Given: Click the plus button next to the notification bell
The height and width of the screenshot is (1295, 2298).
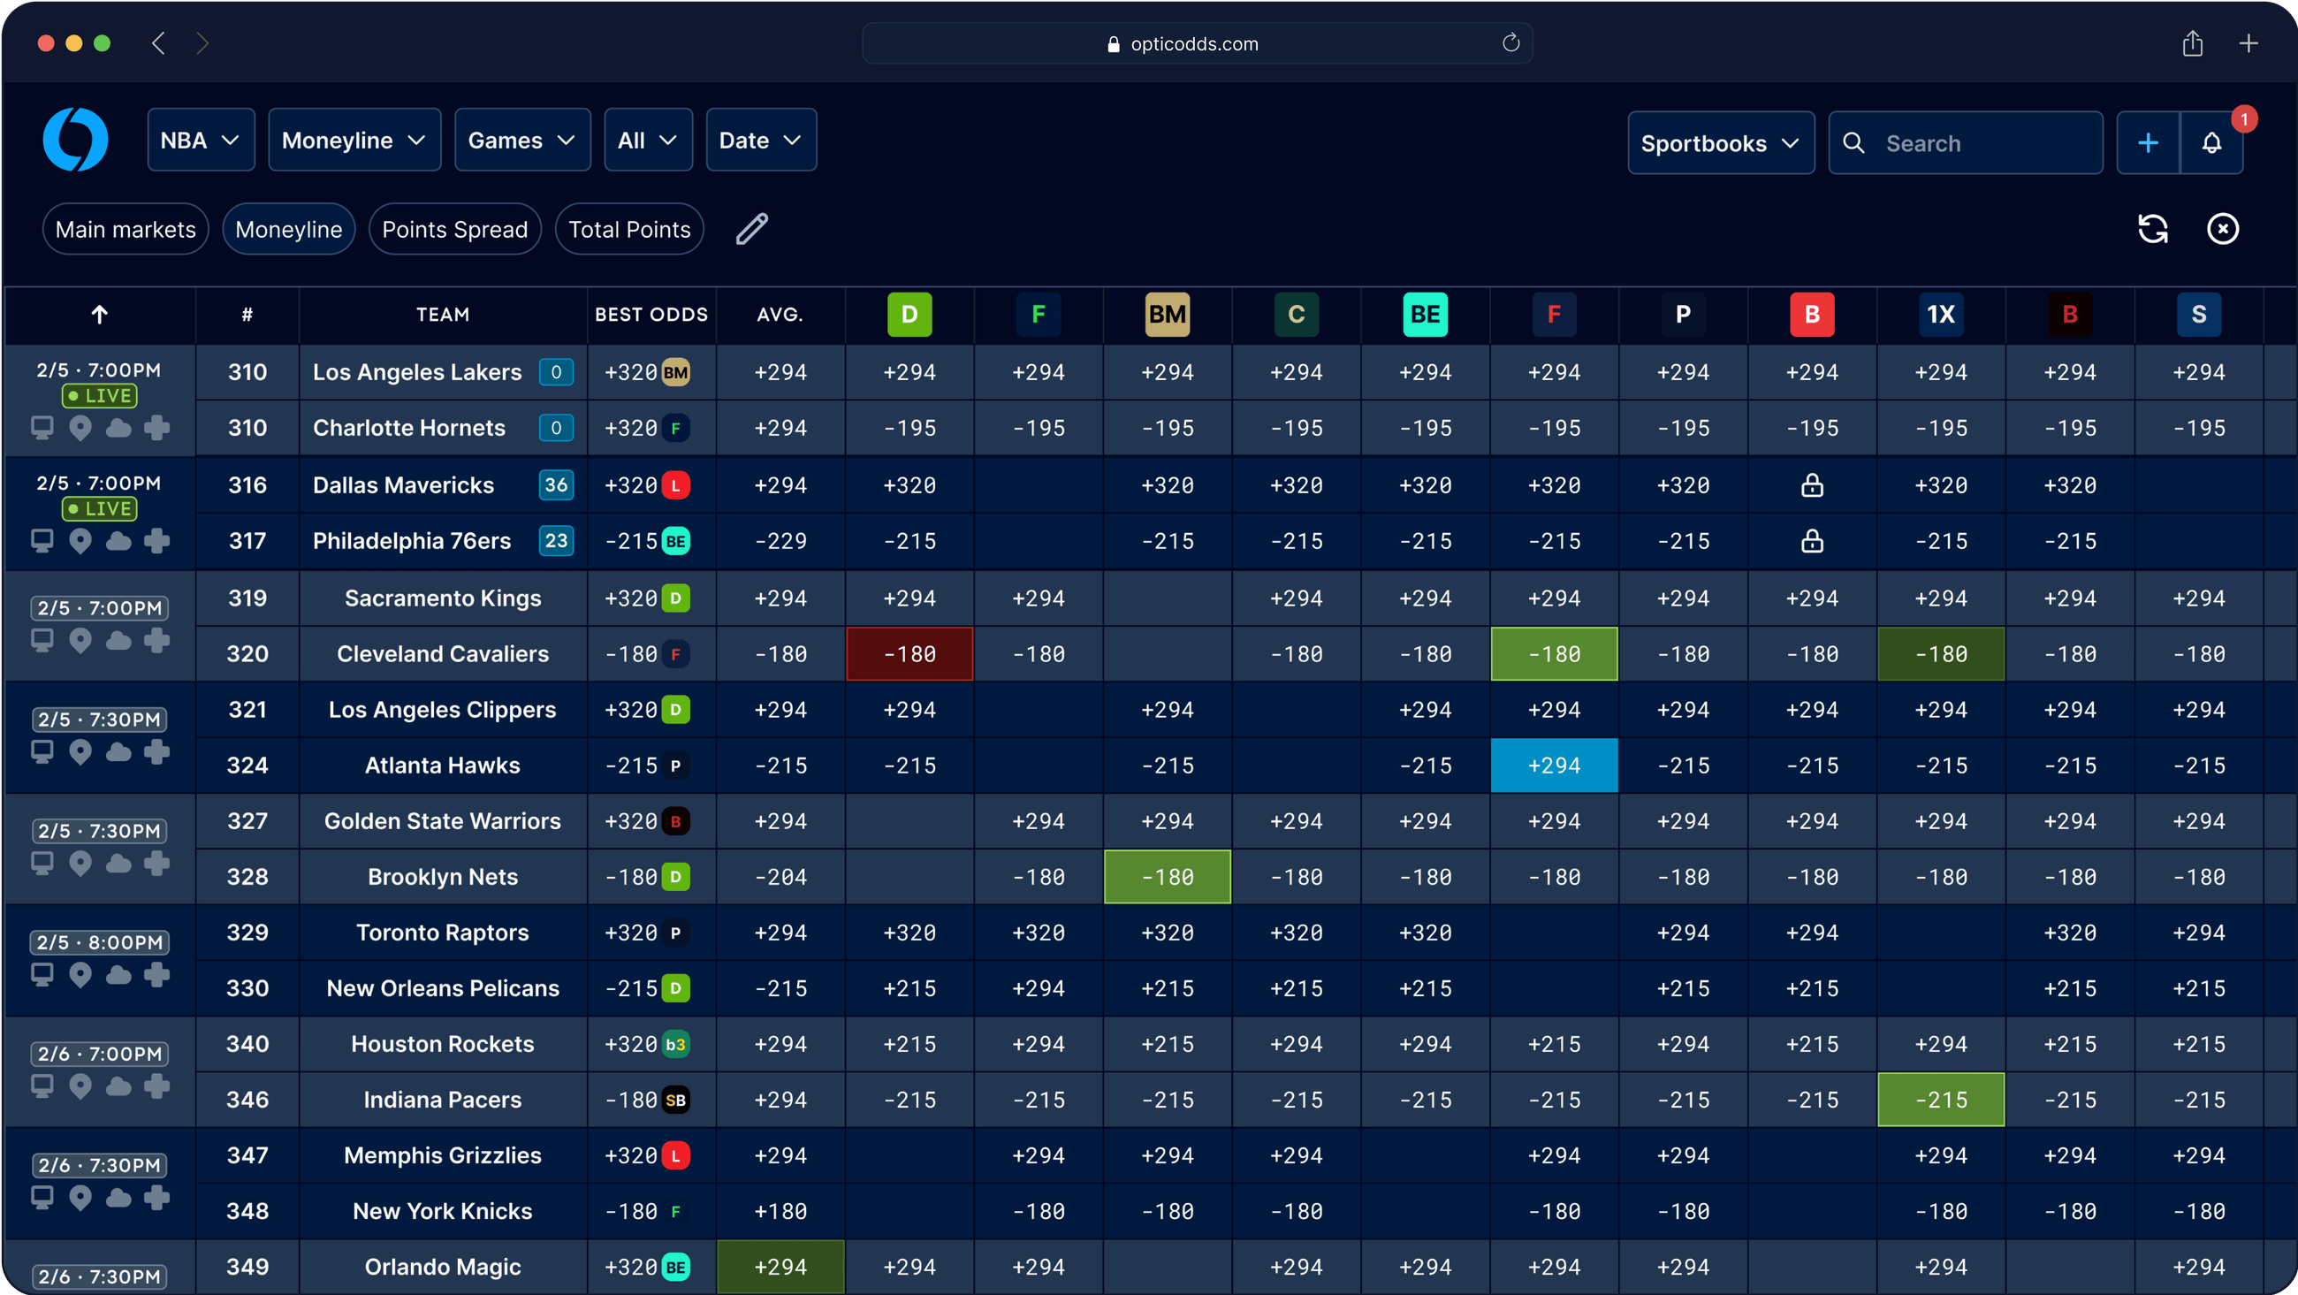Looking at the screenshot, I should [x=2147, y=142].
